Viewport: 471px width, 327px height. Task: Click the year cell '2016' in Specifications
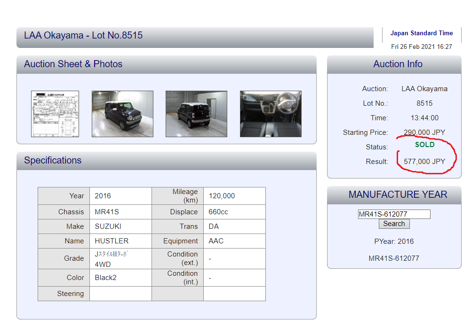tap(120, 196)
